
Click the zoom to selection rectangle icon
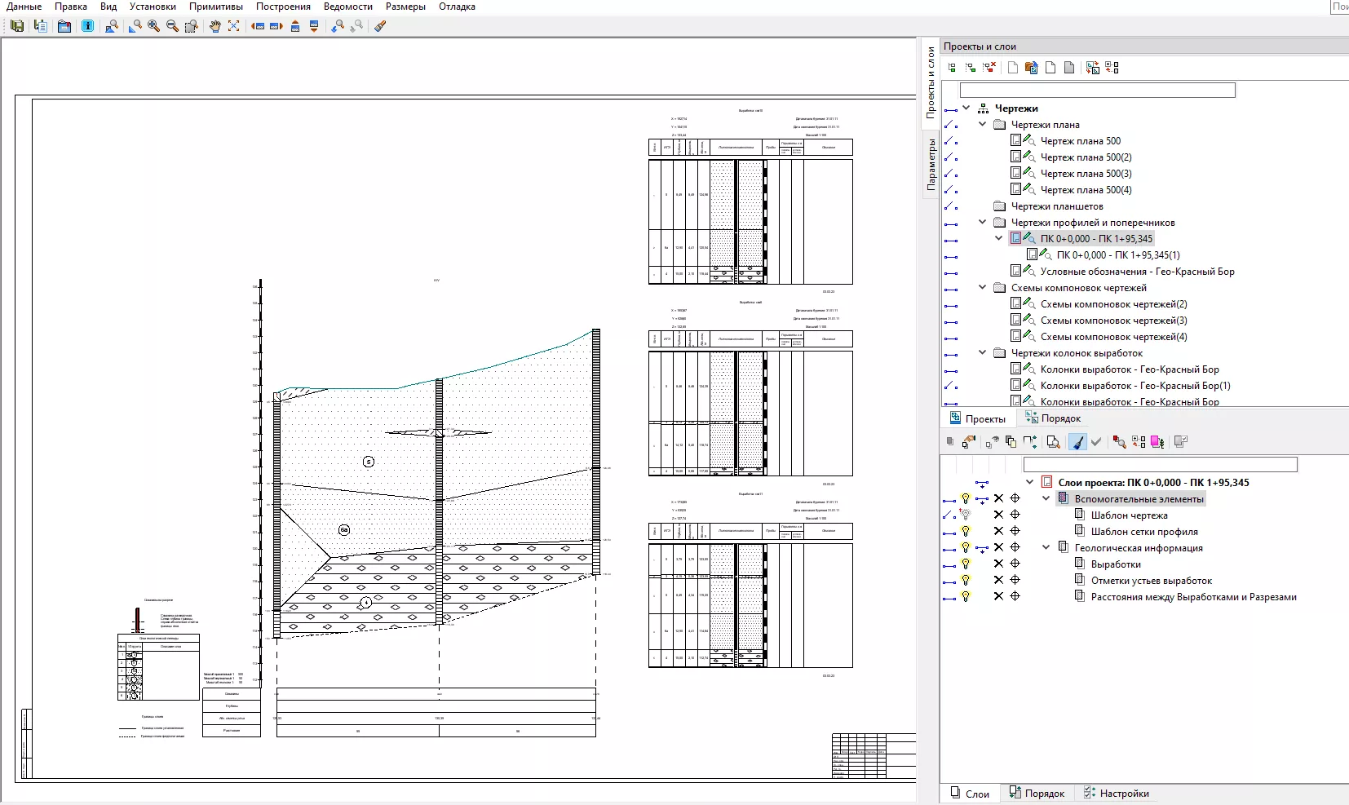point(191,26)
